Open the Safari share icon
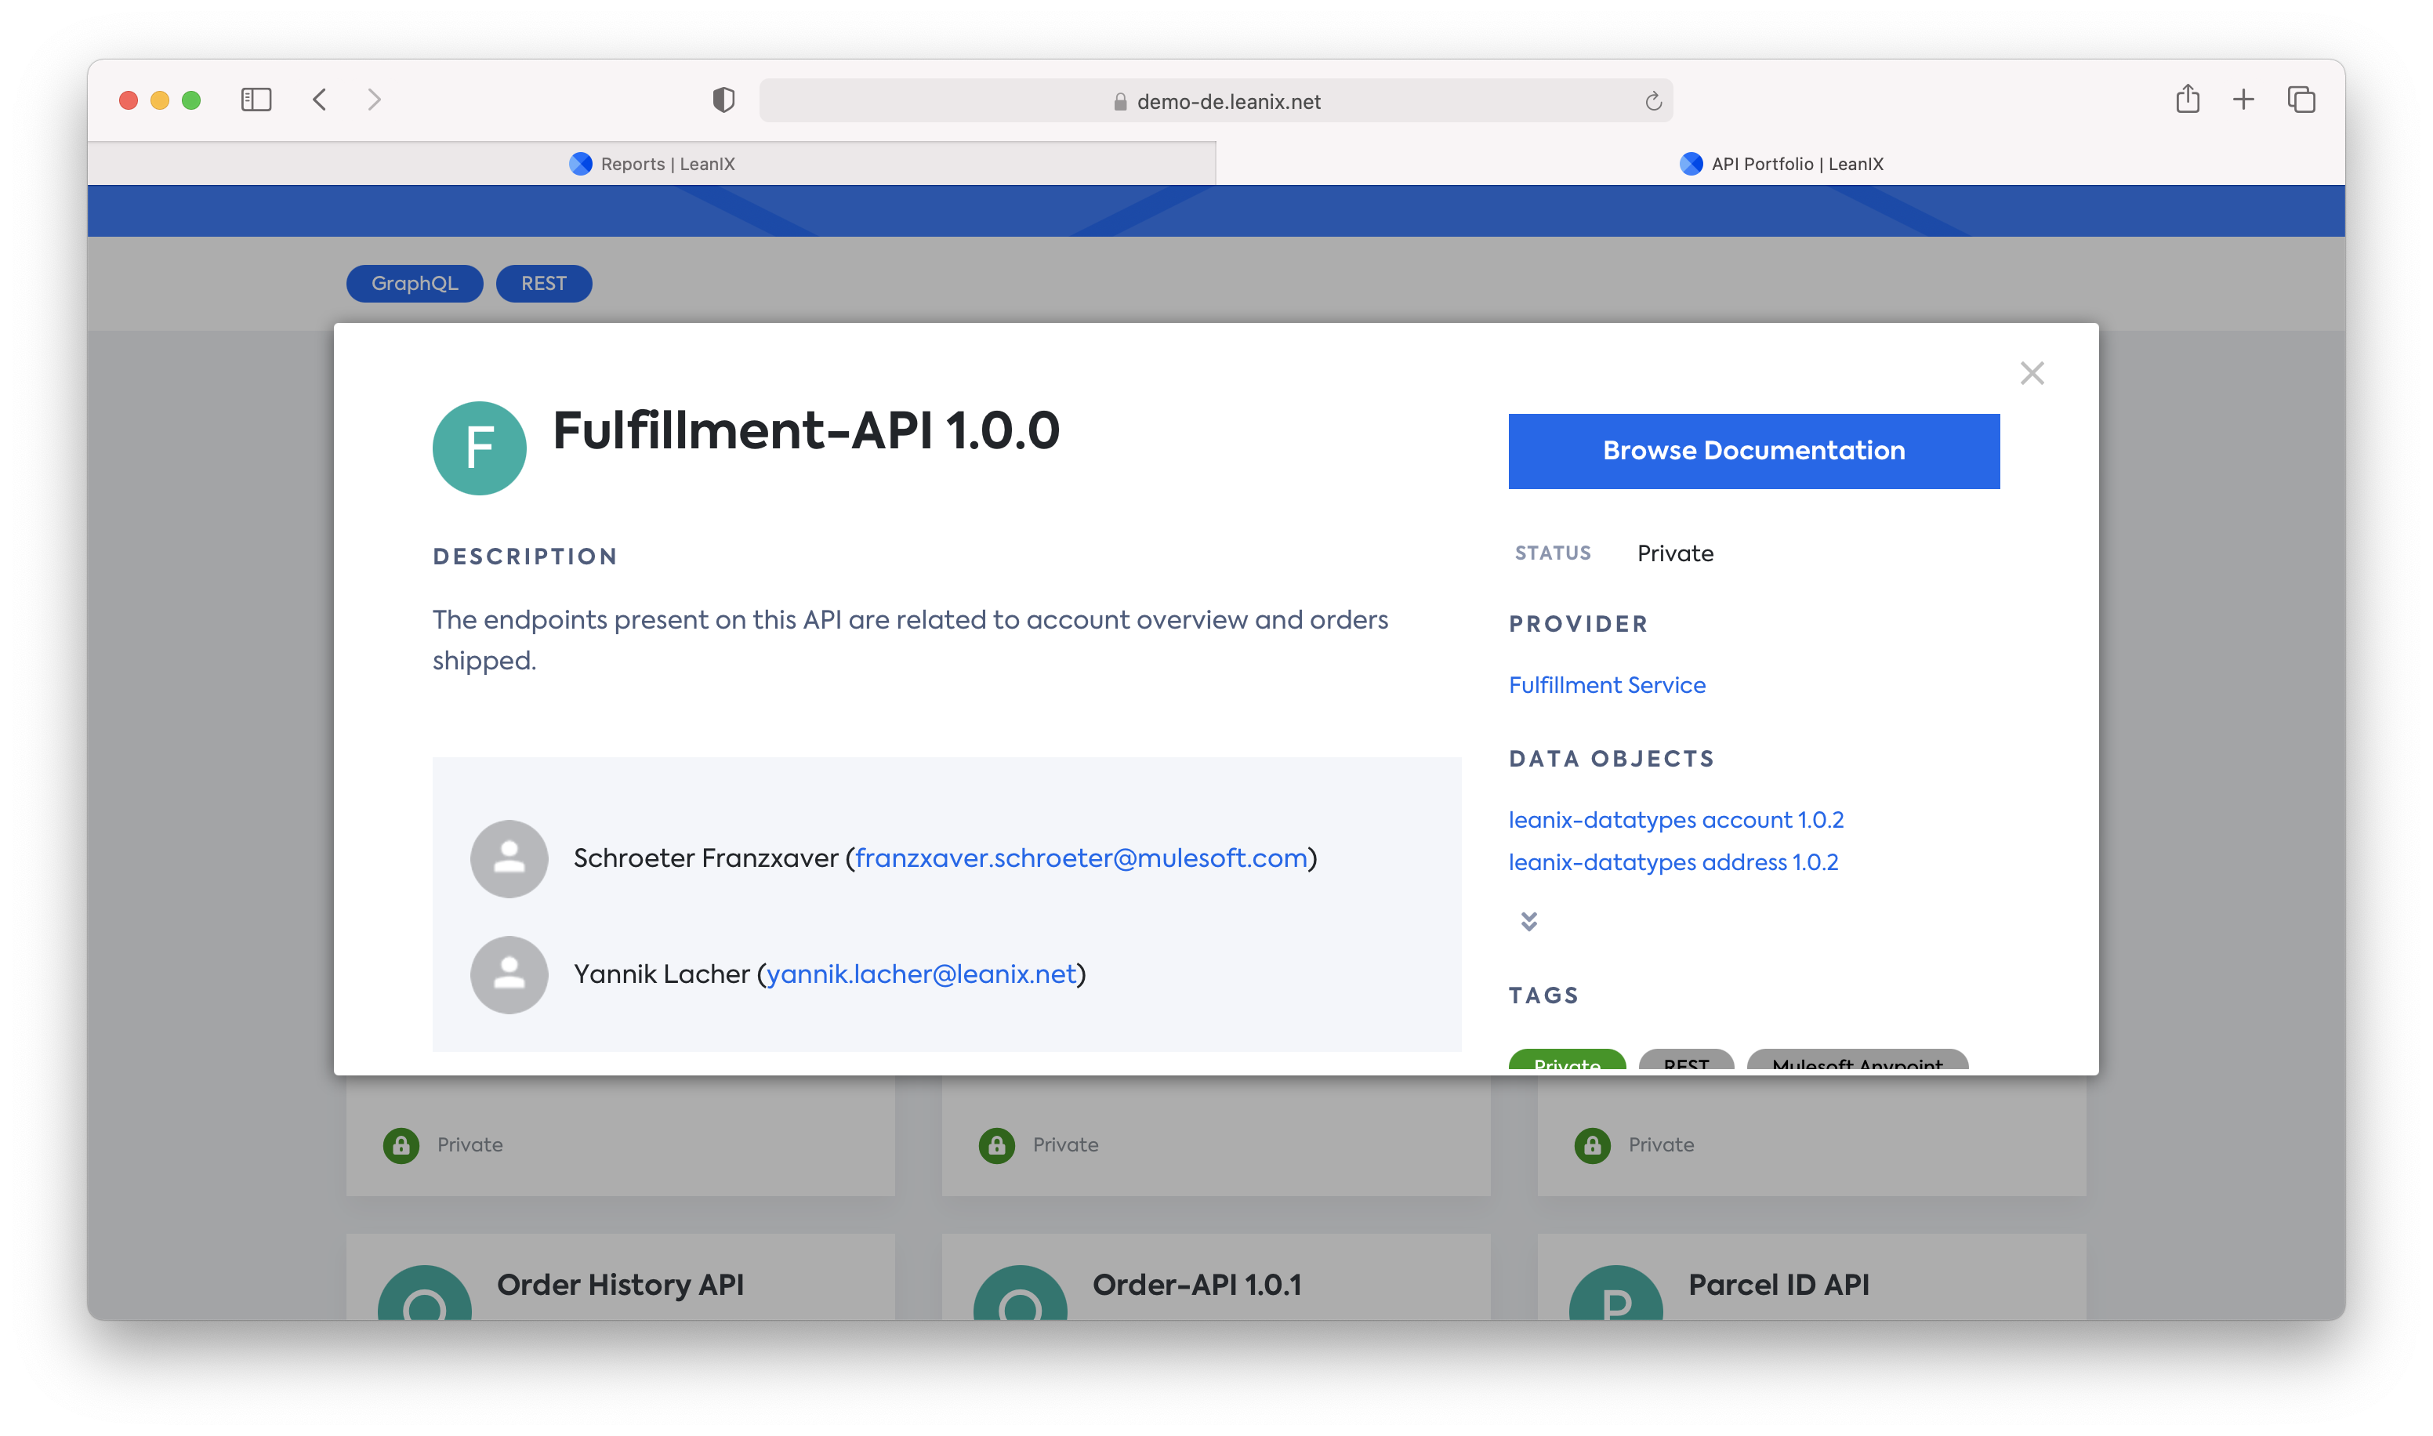The width and height of the screenshot is (2433, 1436). tap(2188, 100)
